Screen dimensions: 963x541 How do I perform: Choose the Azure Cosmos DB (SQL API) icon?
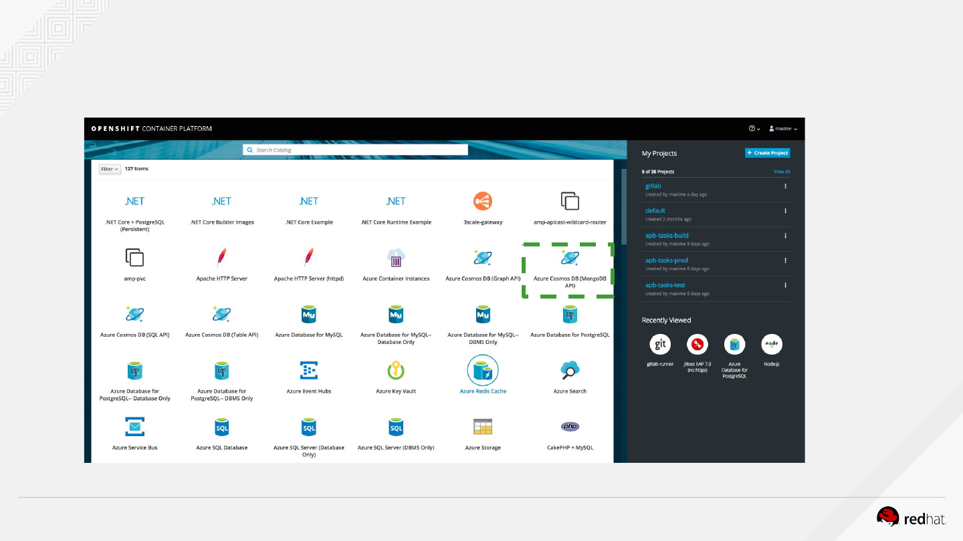(134, 314)
